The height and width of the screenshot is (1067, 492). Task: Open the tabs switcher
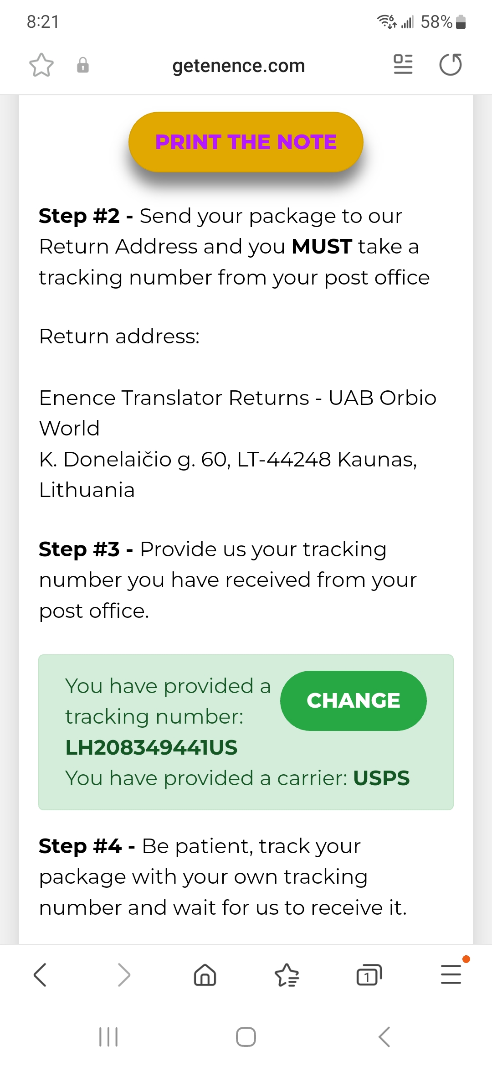click(x=369, y=975)
